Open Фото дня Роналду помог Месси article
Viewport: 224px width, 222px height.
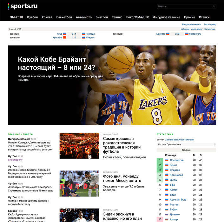pyautogui.click(x=122, y=178)
